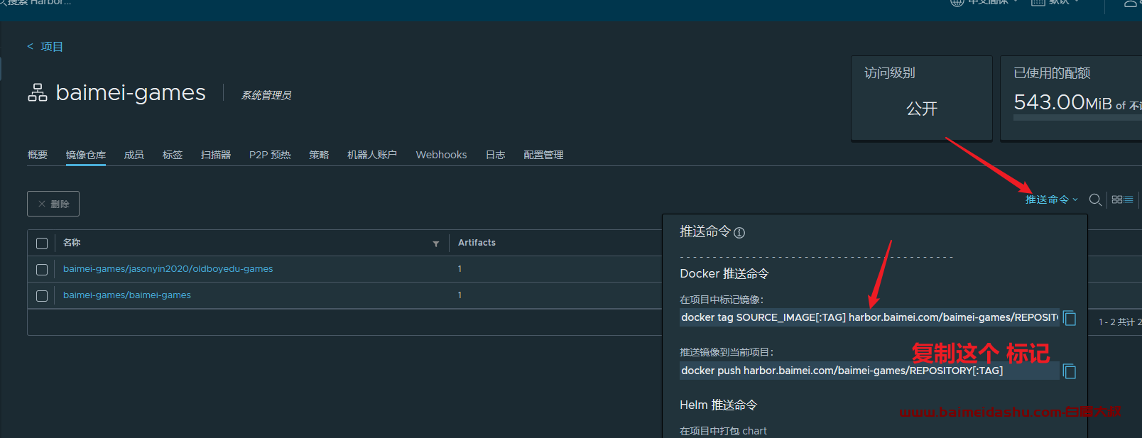This screenshot has width=1142, height=438.
Task: Click the docker push command field
Action: tap(869, 371)
